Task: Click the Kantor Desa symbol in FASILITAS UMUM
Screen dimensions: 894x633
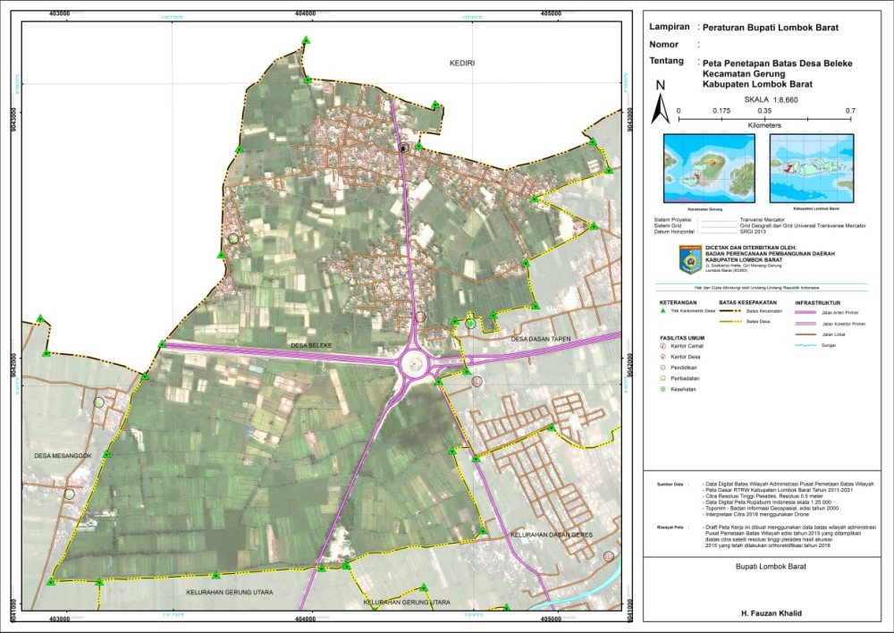Action: click(x=662, y=357)
